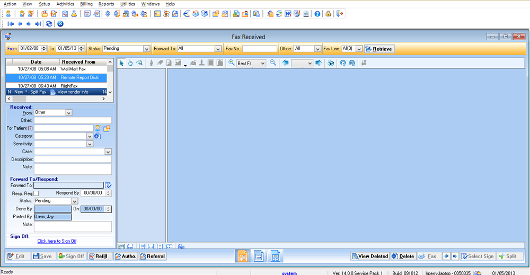Toggle the Resp. Req checkbox

click(x=37, y=193)
